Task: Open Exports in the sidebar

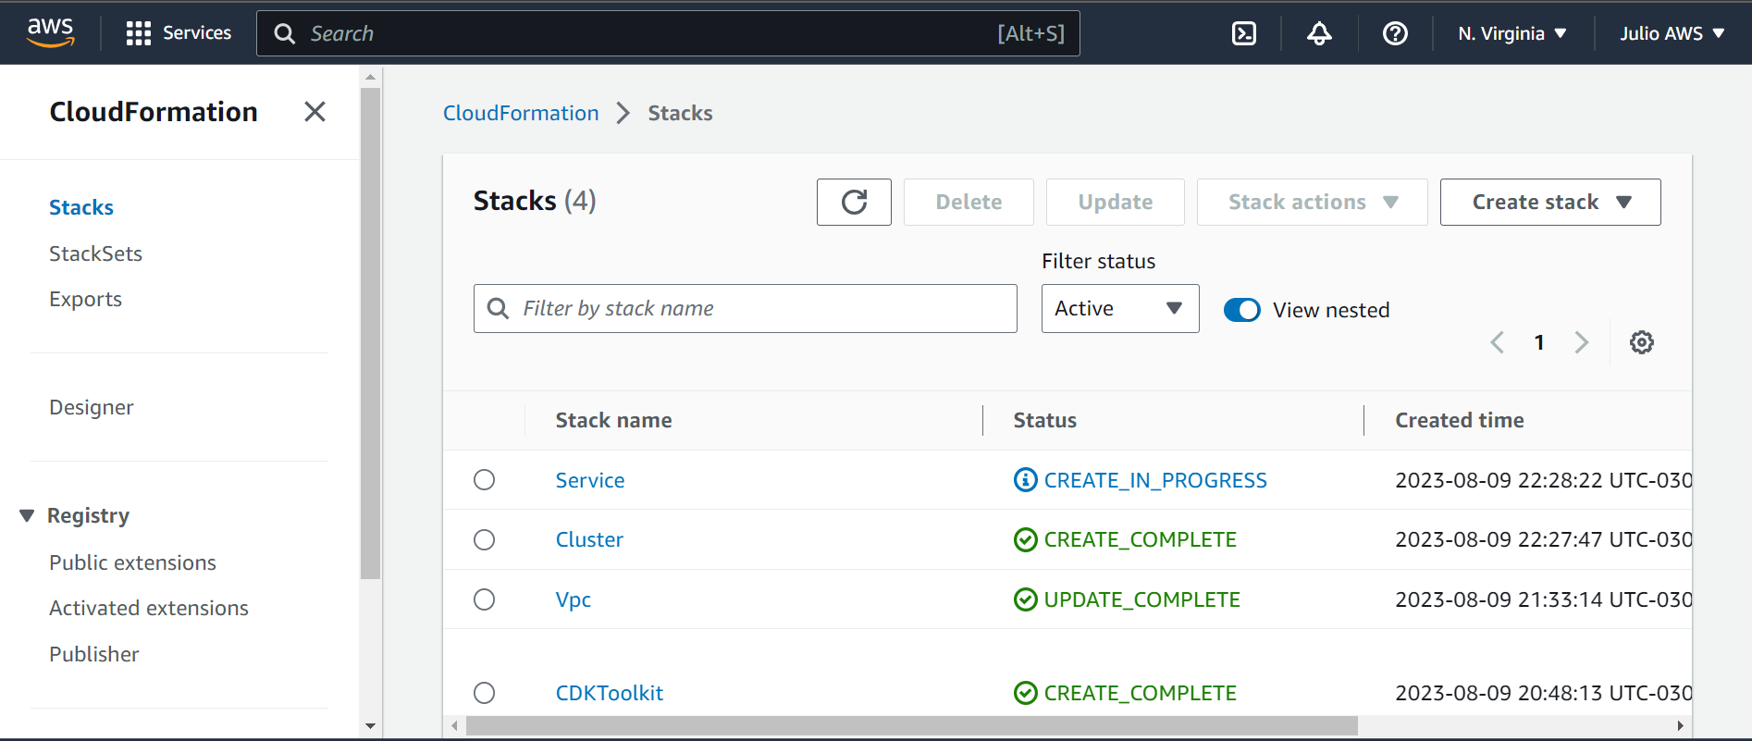Action: (x=85, y=299)
